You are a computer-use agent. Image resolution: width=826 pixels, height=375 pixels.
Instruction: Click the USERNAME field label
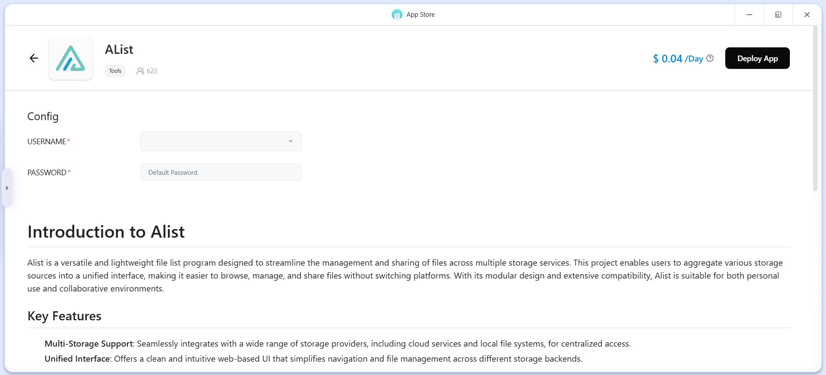click(x=46, y=142)
